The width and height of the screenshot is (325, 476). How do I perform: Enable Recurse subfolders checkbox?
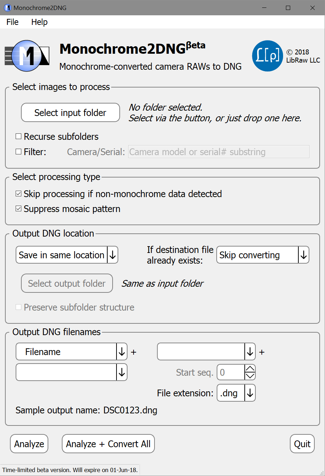18,137
